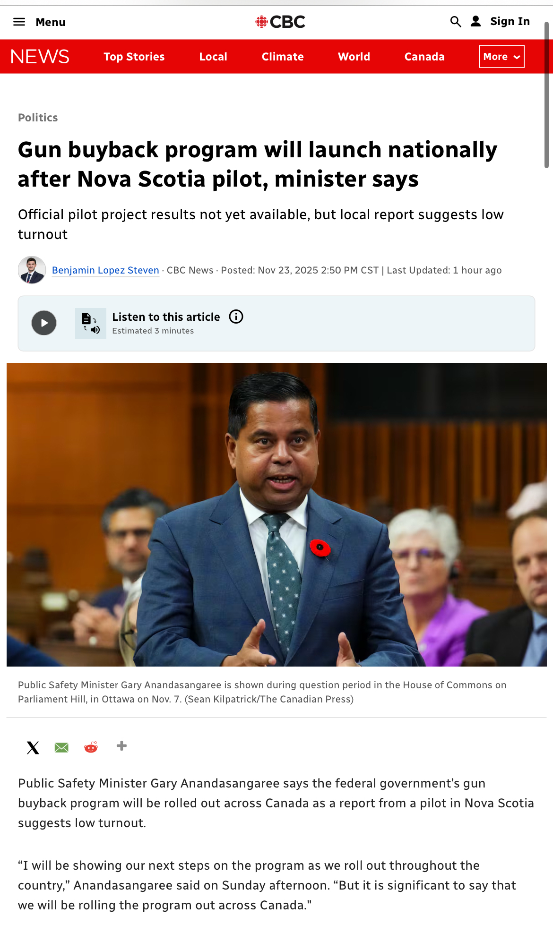Click the NEWS section logo

(40, 57)
